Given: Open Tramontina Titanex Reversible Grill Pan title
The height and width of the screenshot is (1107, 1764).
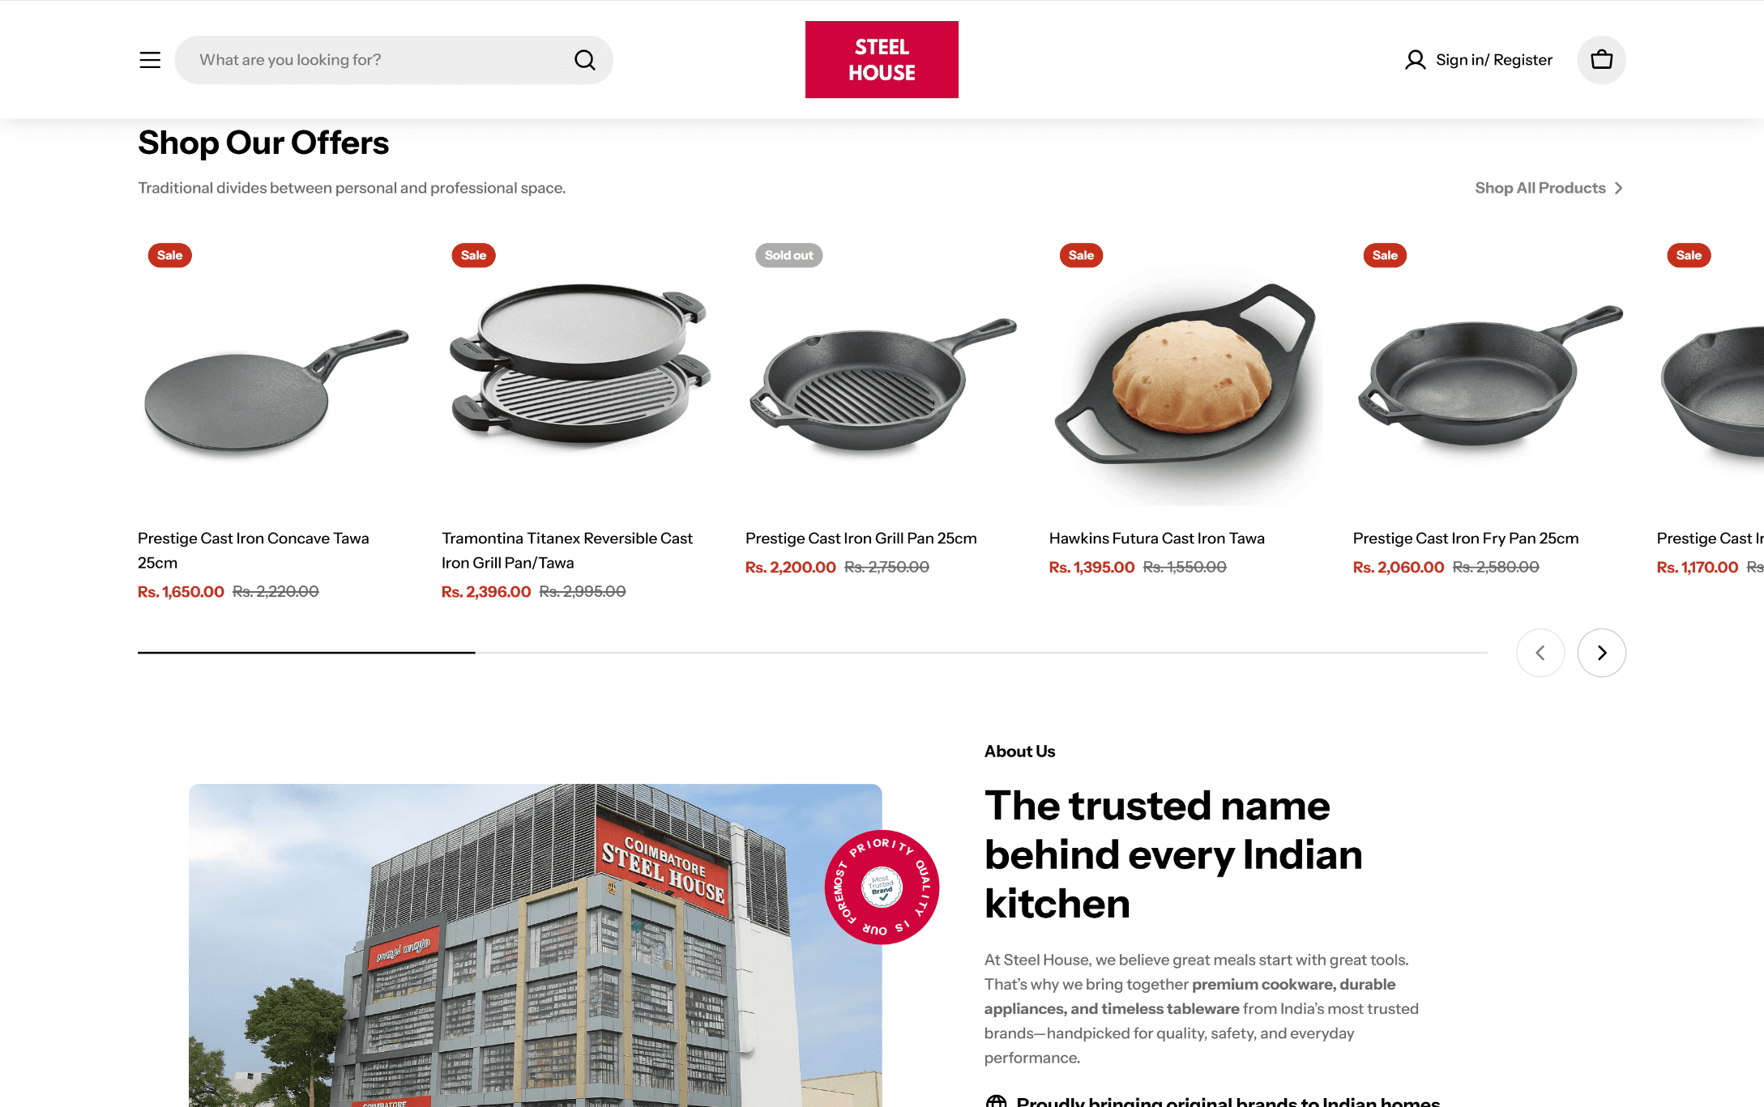Looking at the screenshot, I should tap(567, 550).
